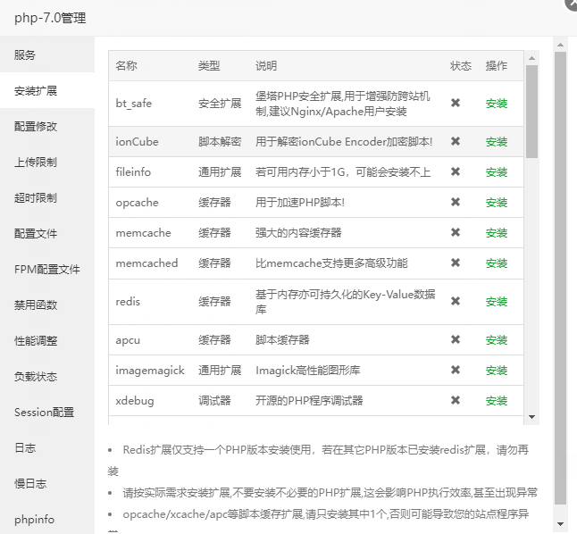The image size is (577, 534).
Task: Click table scrollbar up arrow
Action: [531, 58]
